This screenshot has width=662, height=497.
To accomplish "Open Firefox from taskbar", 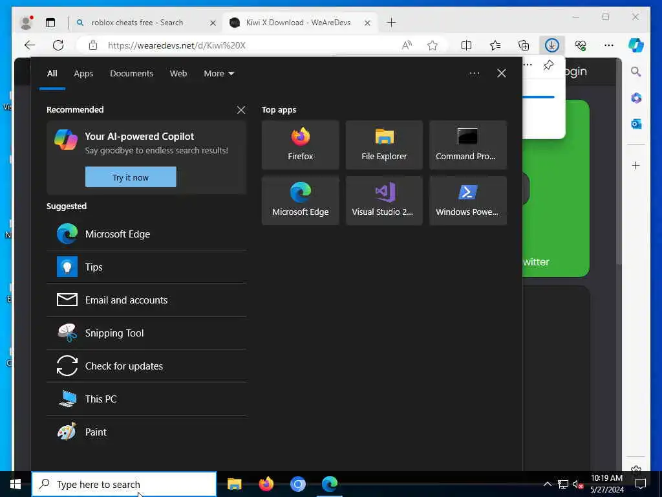I will [266, 484].
